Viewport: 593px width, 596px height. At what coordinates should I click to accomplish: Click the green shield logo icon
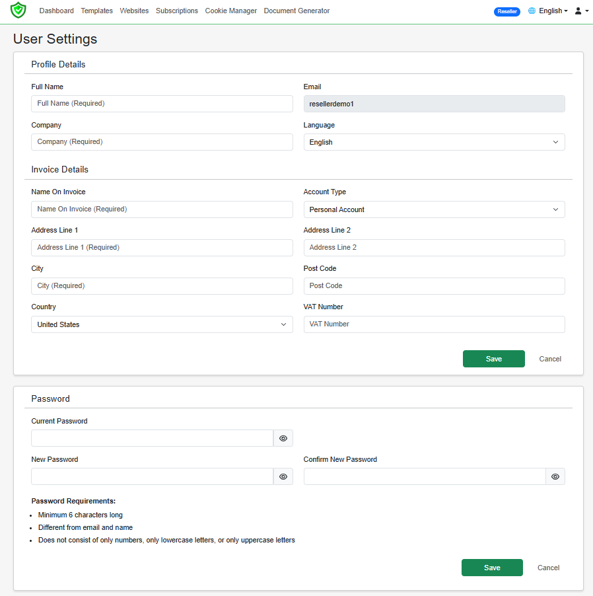click(x=18, y=11)
